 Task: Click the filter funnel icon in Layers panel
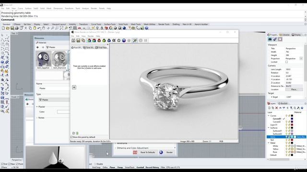pos(291,108)
